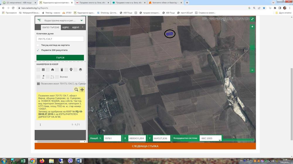Open the report (92).pdf bookmark
The height and width of the screenshot is (164, 293).
(x=185, y=13)
